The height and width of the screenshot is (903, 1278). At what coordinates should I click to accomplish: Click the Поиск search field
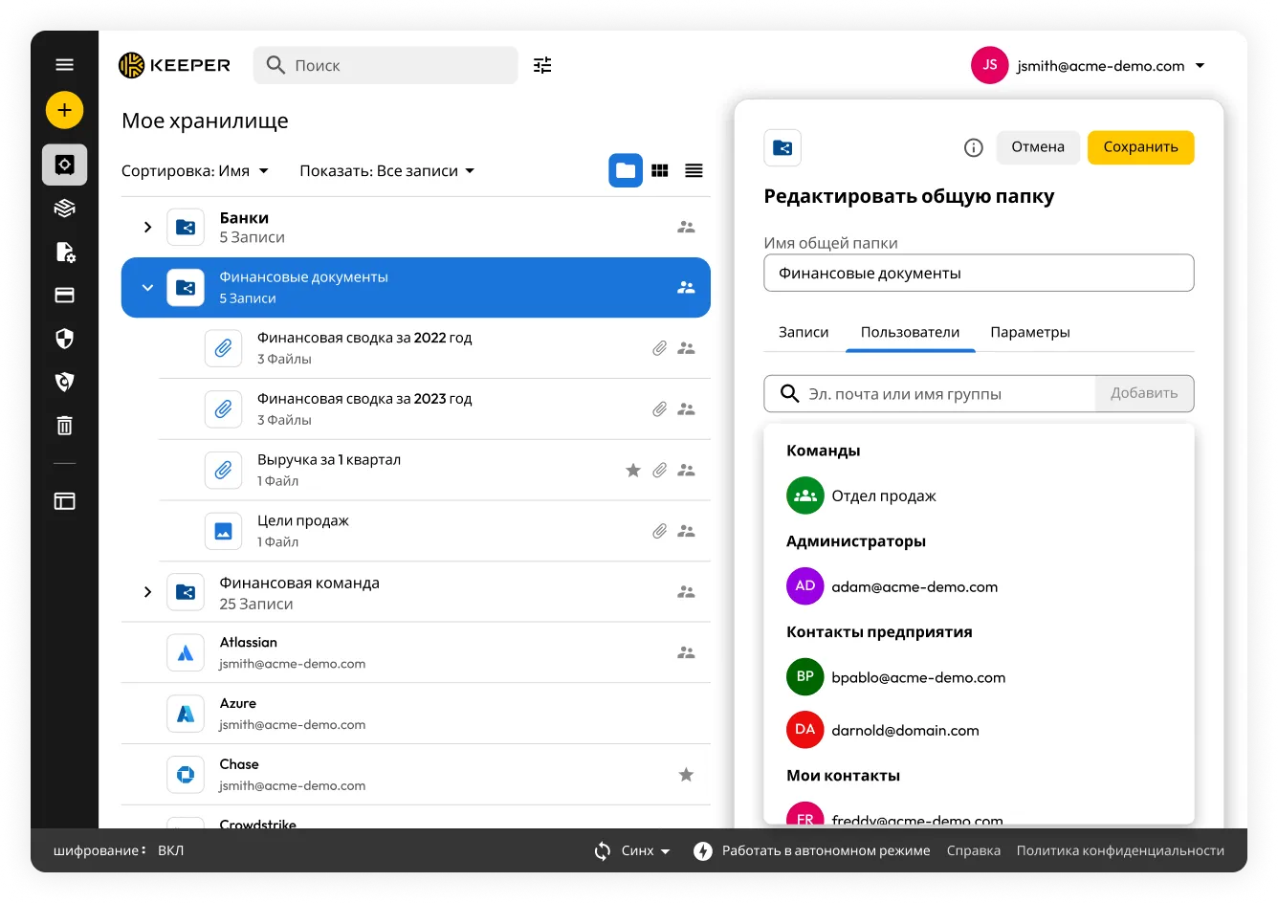386,65
